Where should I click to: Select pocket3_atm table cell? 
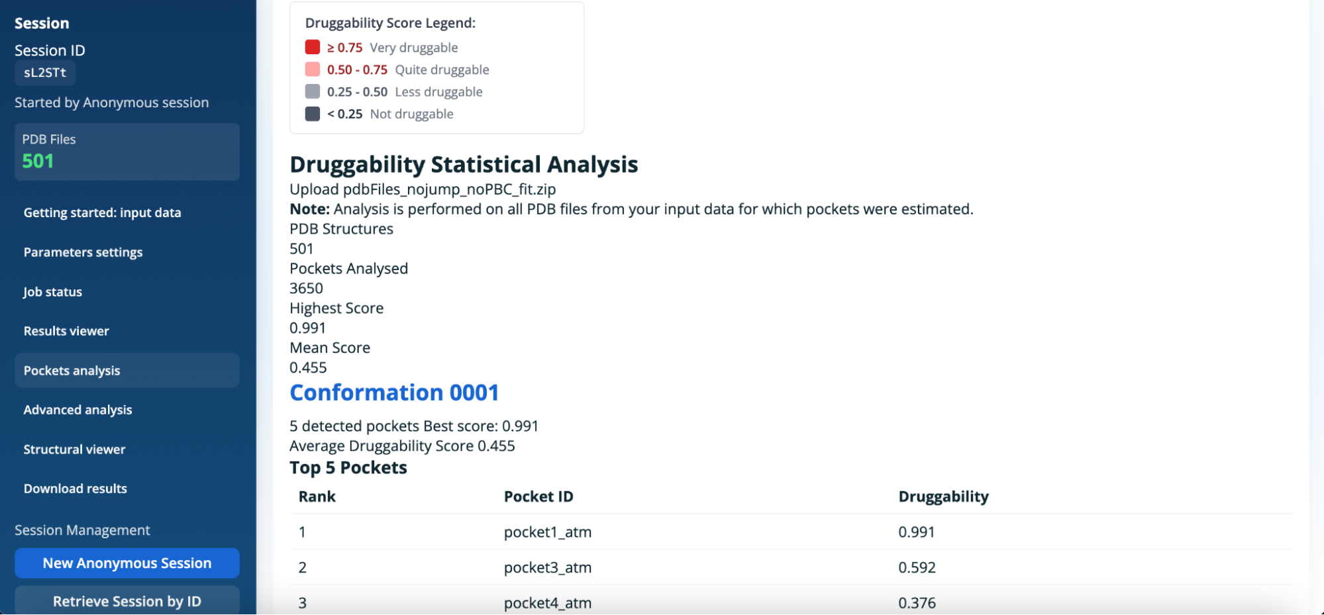click(x=548, y=567)
